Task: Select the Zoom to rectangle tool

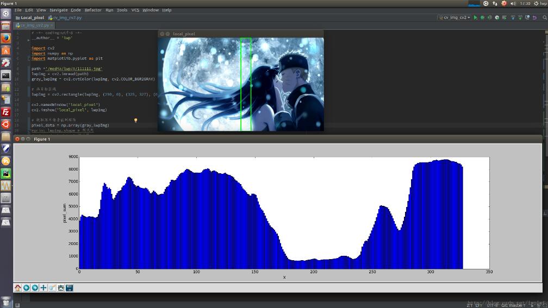Action: 52,288
